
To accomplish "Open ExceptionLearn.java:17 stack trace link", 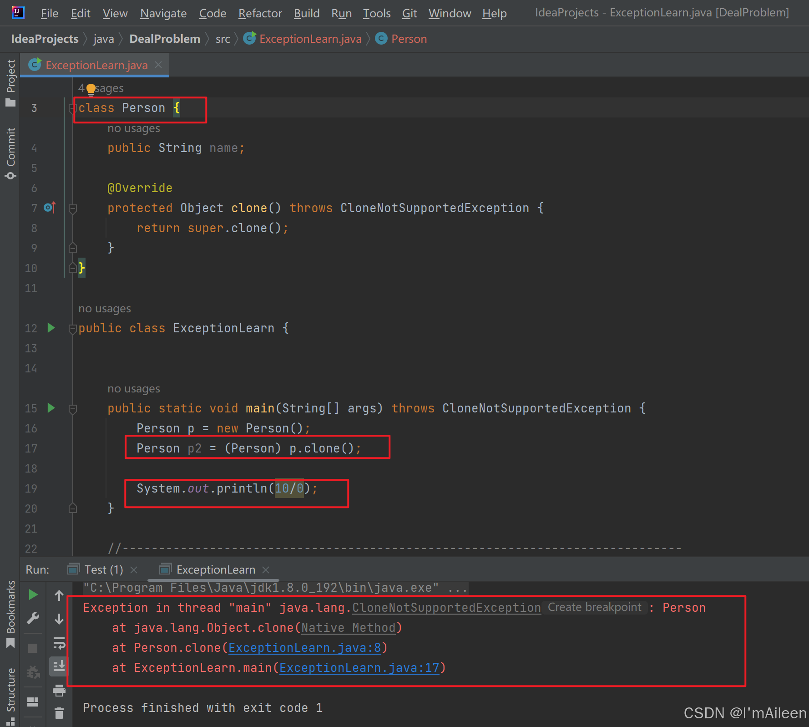I will point(359,668).
